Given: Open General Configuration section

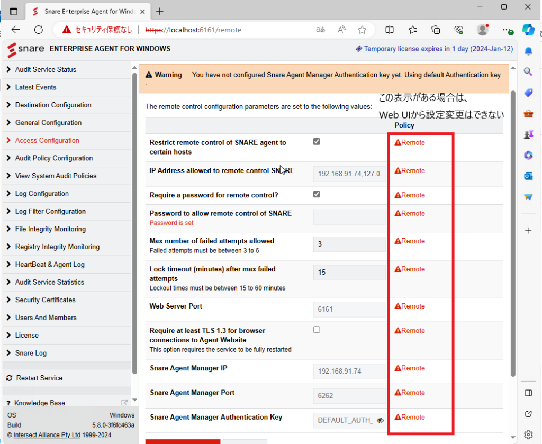Looking at the screenshot, I should point(67,123).
